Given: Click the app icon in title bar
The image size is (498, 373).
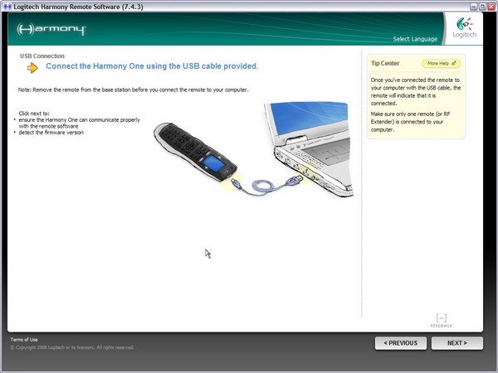Looking at the screenshot, I should point(7,7).
